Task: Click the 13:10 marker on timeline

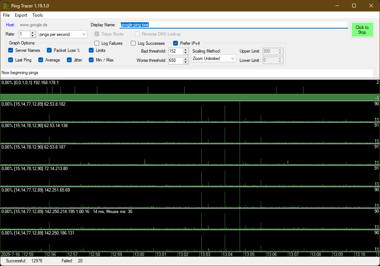Action: (x=360, y=255)
